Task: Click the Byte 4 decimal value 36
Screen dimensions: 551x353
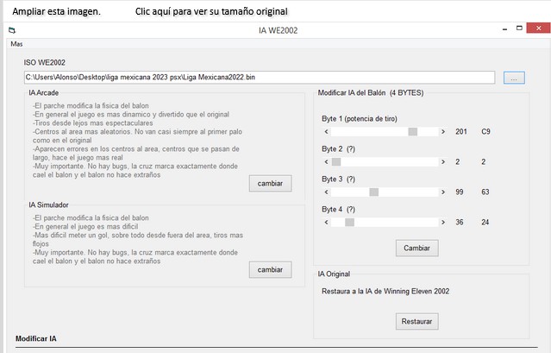Action: pyautogui.click(x=460, y=222)
